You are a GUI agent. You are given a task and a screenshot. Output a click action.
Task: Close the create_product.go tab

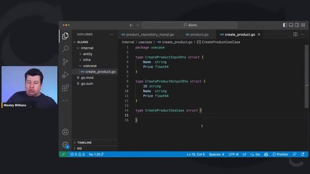tap(259, 34)
